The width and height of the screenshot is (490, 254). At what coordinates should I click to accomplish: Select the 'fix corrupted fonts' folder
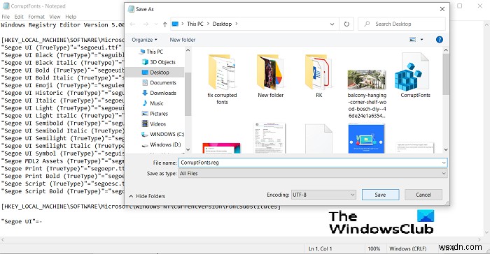click(222, 80)
